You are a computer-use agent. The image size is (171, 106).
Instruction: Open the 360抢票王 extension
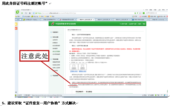[x=143, y=16]
